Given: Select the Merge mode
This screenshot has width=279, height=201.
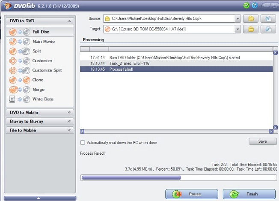Looking at the screenshot, I should pos(40,90).
